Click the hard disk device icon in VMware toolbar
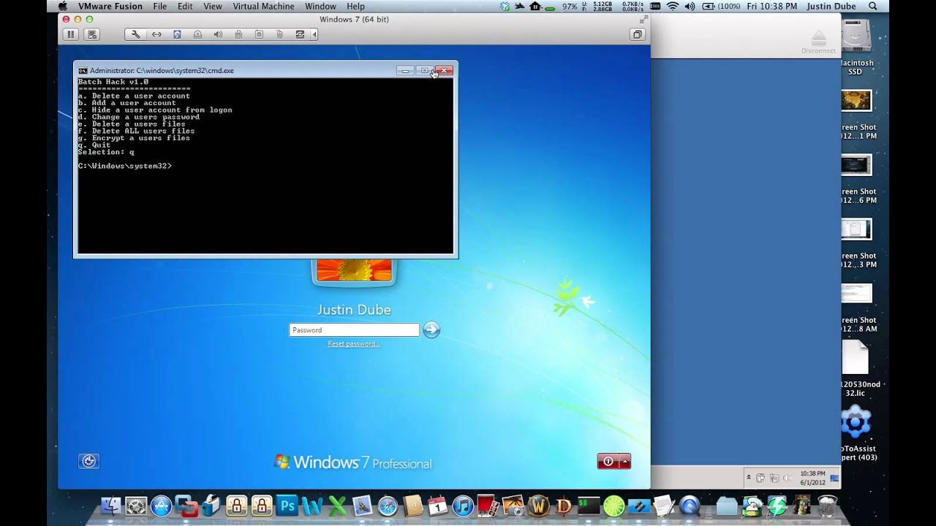 click(177, 34)
